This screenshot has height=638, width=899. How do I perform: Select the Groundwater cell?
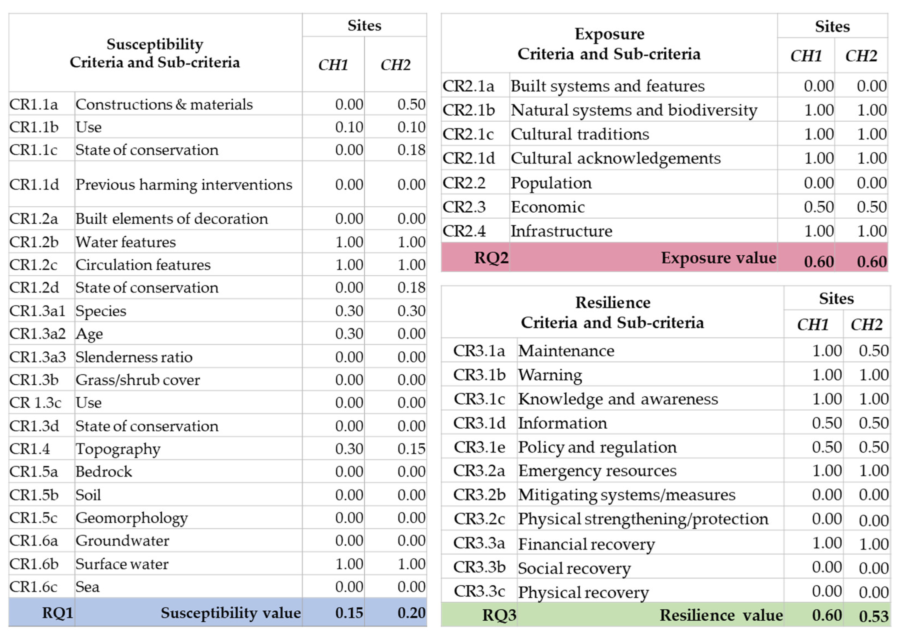(122, 540)
